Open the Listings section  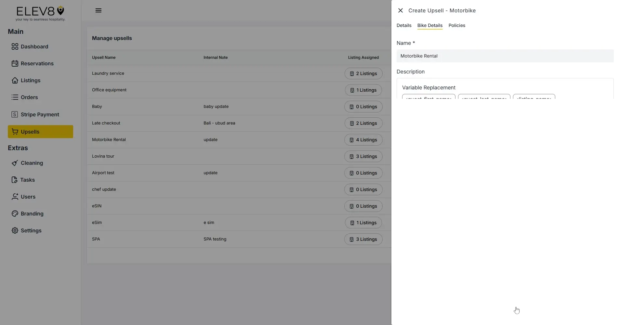point(31,80)
